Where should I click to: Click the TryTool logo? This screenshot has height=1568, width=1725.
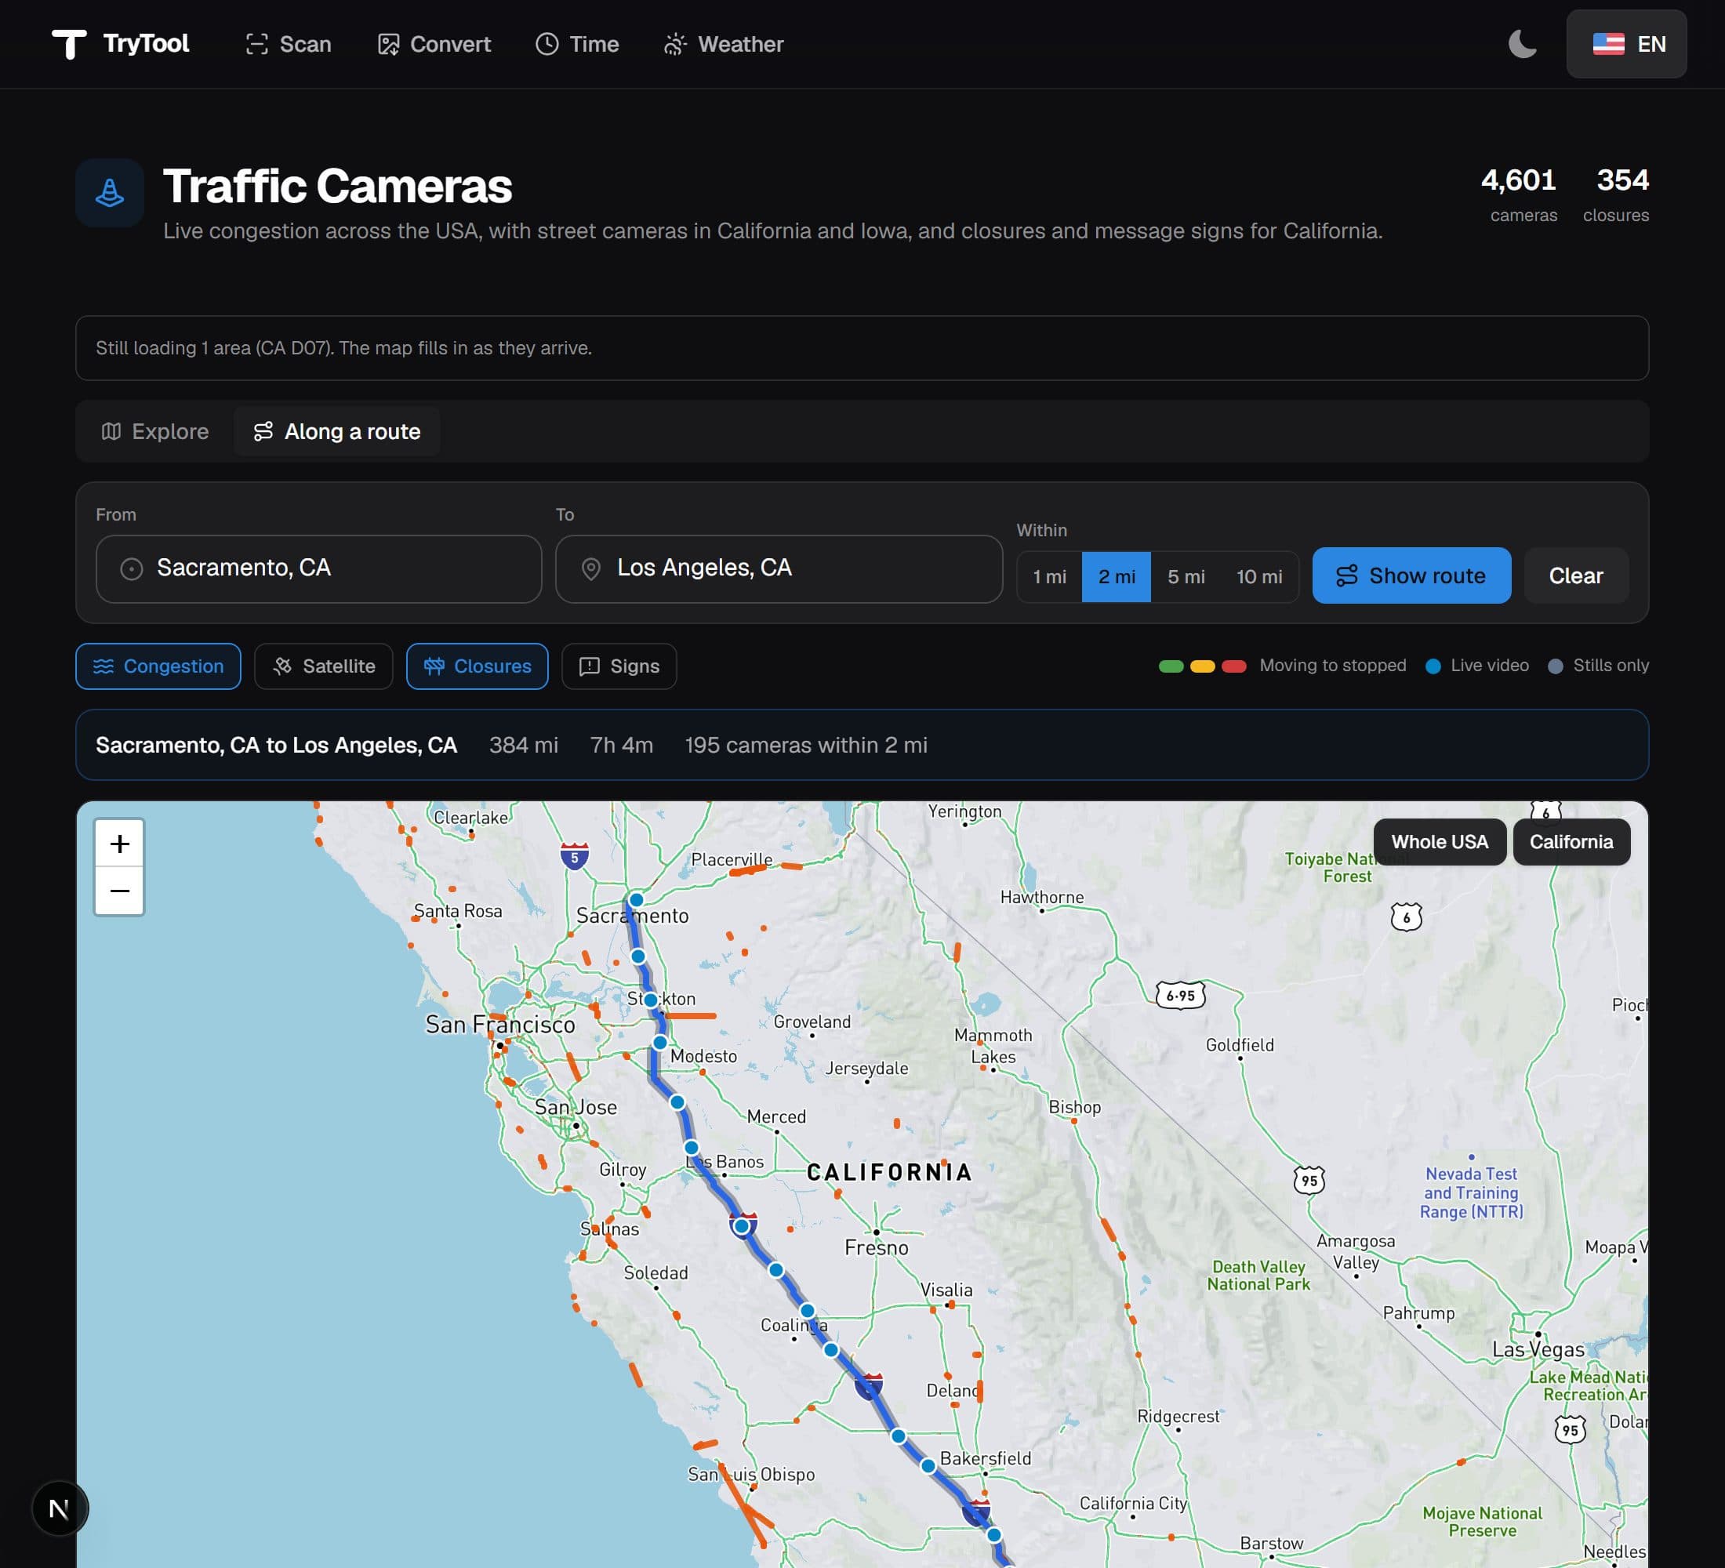[120, 44]
